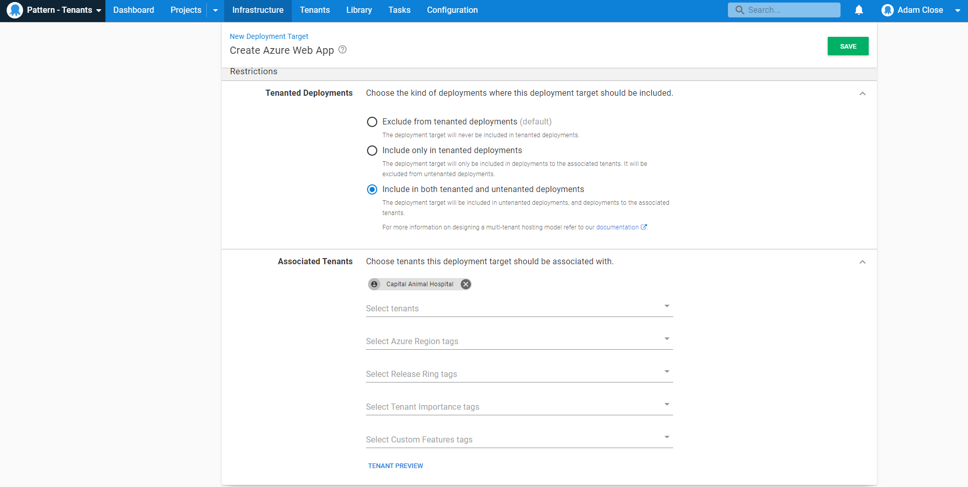968x487 pixels.
Task: Click the search magnifier icon
Action: 739,10
